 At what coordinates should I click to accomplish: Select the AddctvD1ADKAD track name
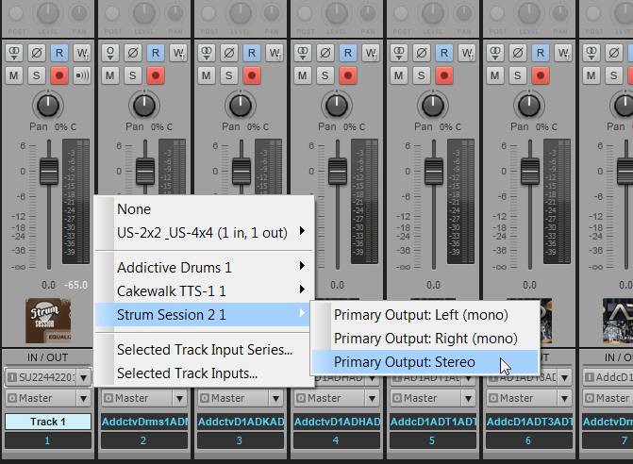pyautogui.click(x=241, y=422)
